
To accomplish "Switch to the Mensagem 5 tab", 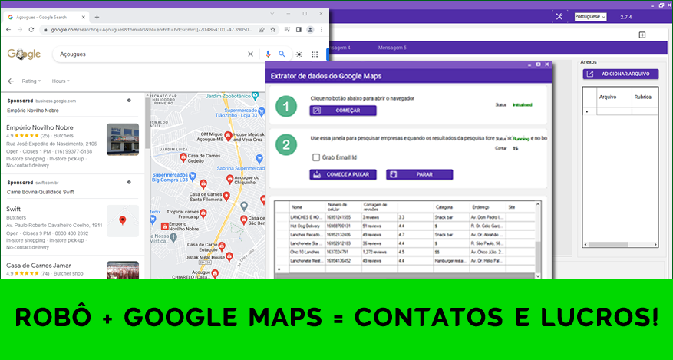I will [392, 48].
